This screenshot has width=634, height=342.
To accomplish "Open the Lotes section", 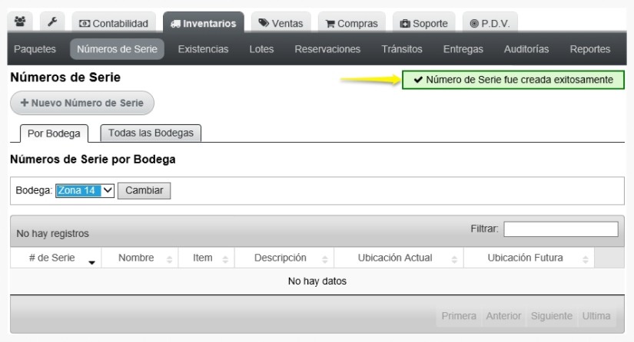I will point(261,49).
